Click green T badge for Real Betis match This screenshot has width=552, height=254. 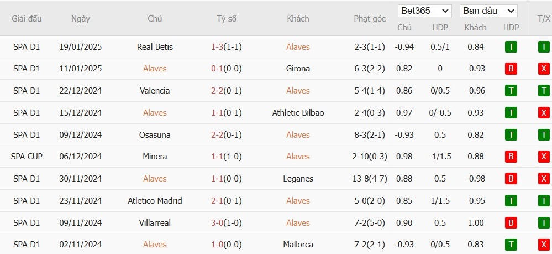pyautogui.click(x=511, y=47)
